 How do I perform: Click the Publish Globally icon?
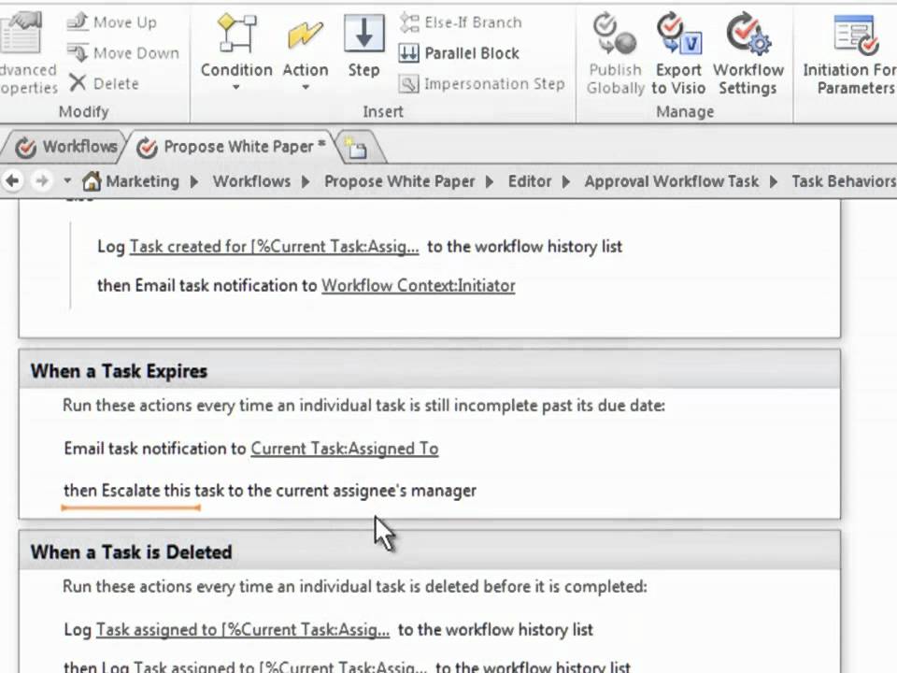click(x=615, y=35)
